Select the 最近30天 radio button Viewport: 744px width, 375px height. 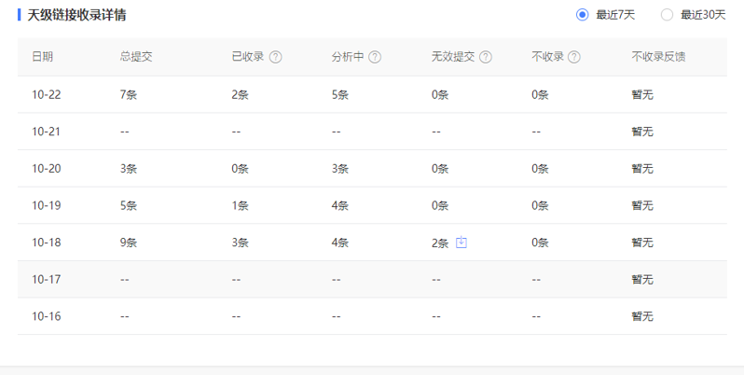(667, 15)
